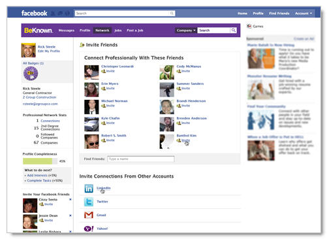Click the Games icon in right sidebar
This screenshot has width=327, height=239.
coord(249,26)
